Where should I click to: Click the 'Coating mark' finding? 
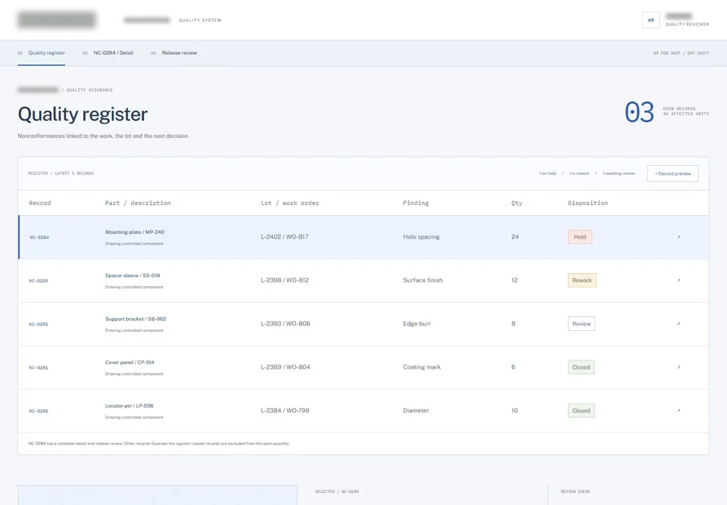tap(422, 367)
